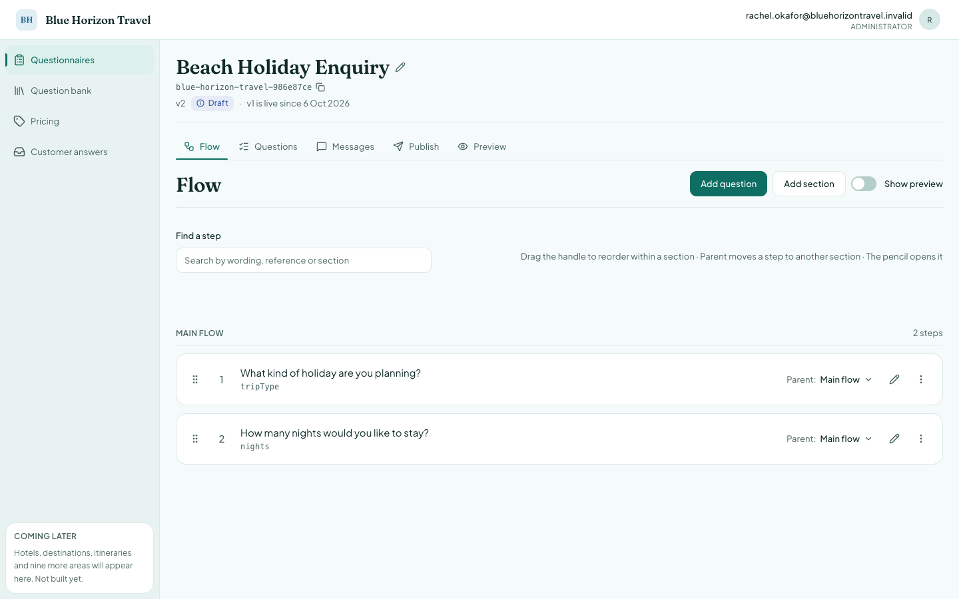
Task: Open the Messages tab
Action: coord(345,146)
